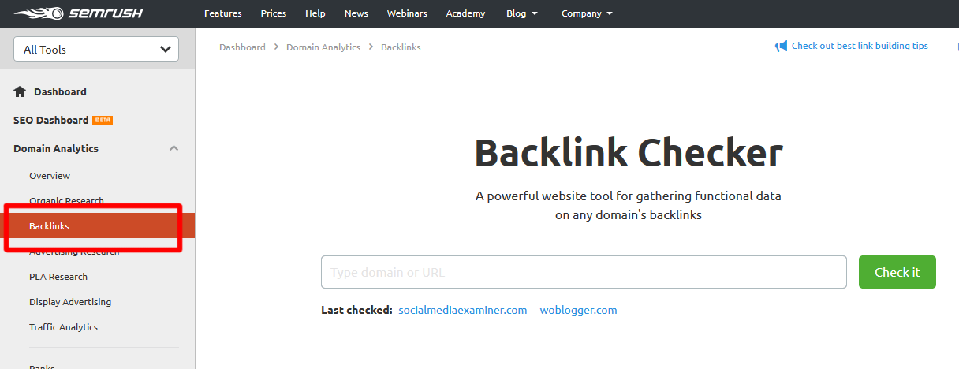The width and height of the screenshot is (959, 369).
Task: Click the domain or URL input field
Action: (x=584, y=272)
